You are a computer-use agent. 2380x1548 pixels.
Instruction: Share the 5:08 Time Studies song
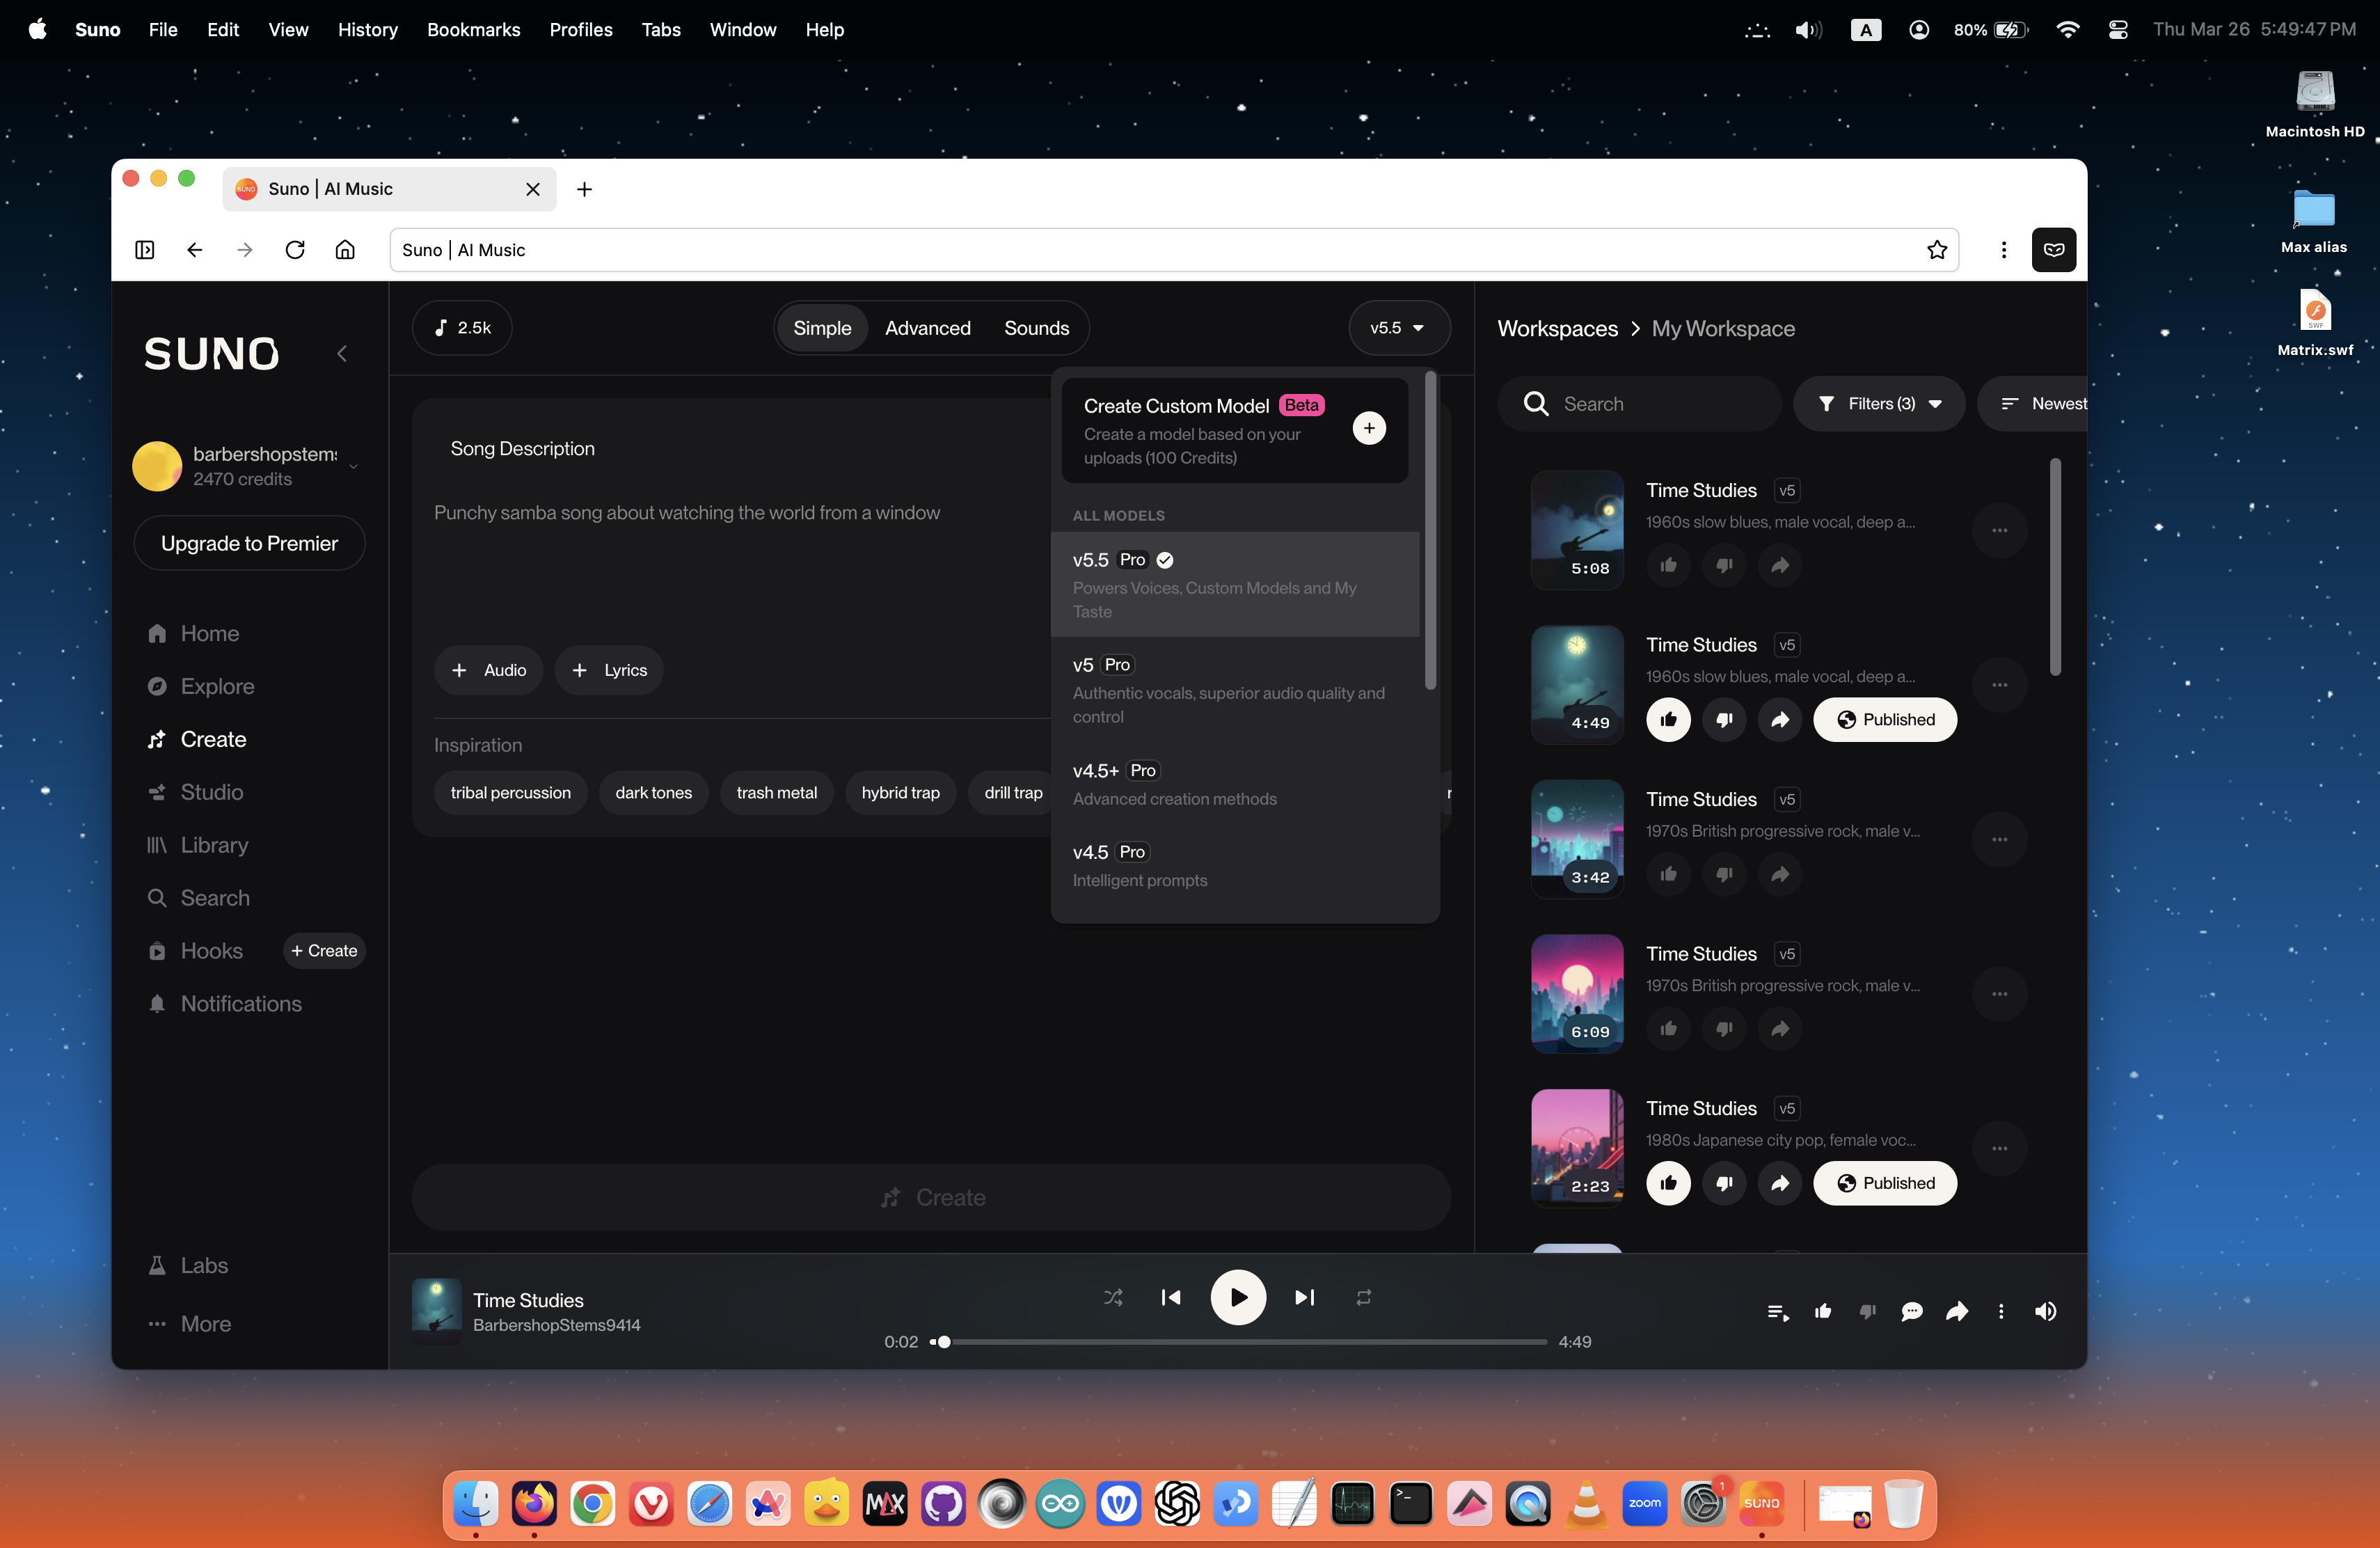pos(1779,565)
